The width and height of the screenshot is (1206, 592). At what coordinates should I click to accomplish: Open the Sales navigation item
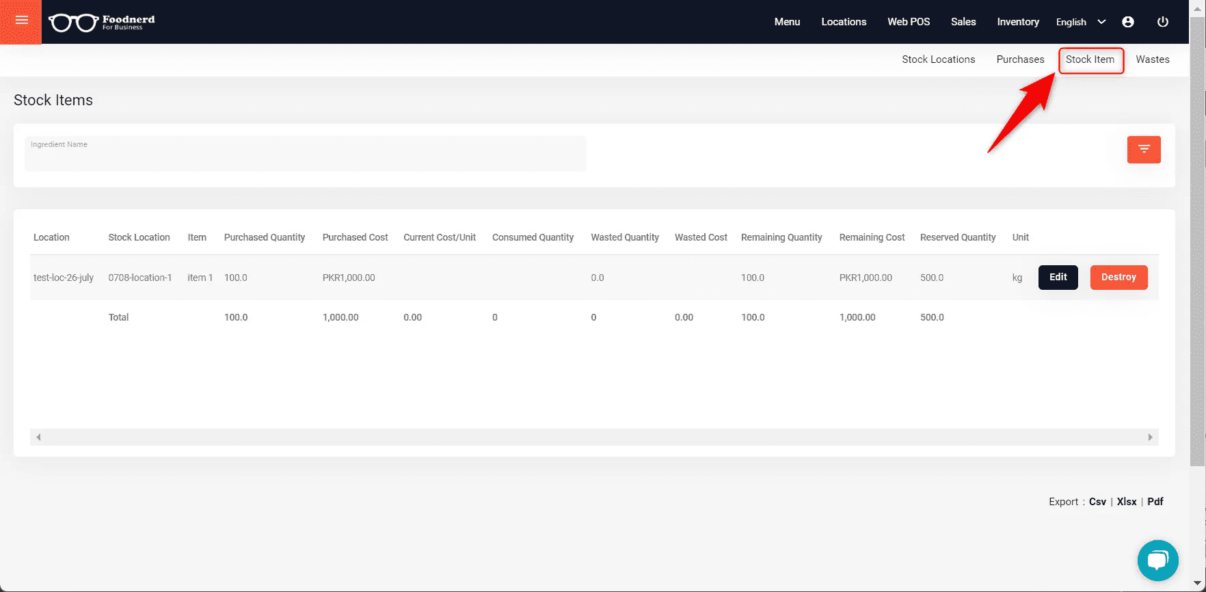(x=963, y=22)
